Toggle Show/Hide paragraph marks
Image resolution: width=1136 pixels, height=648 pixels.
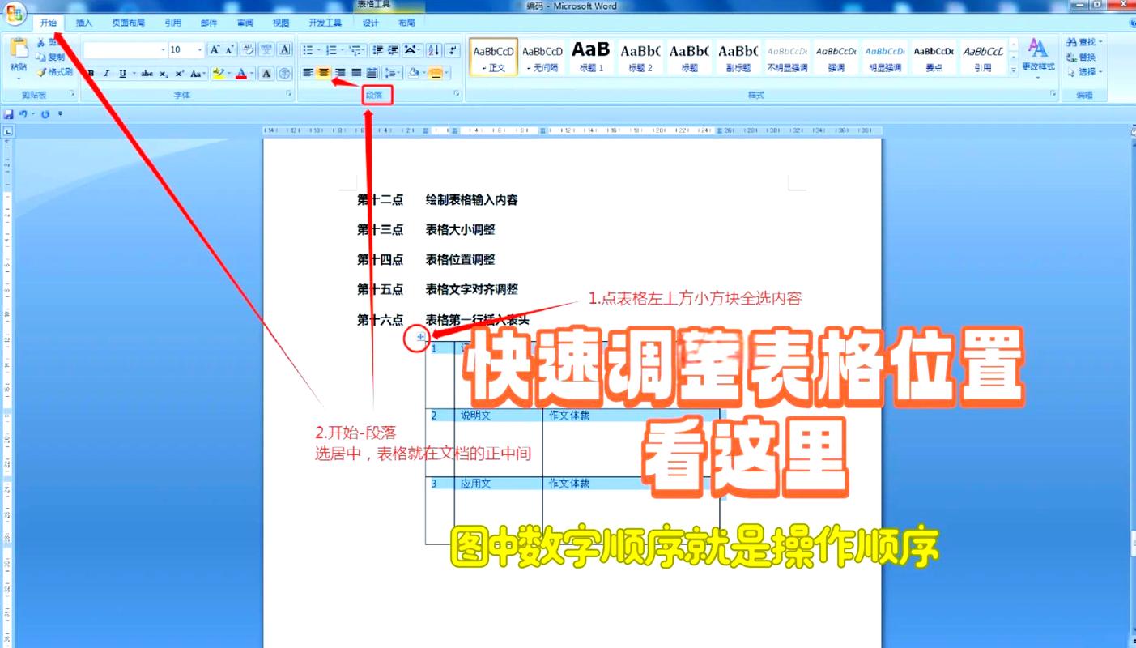[452, 49]
